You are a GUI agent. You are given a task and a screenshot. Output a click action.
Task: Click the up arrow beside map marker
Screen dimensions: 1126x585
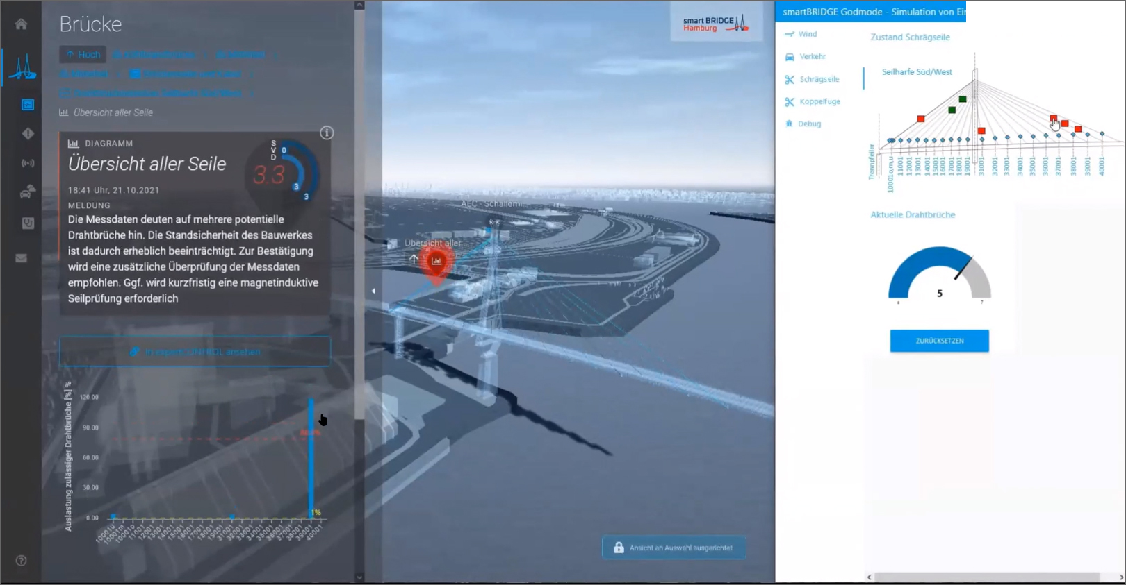[x=414, y=259]
